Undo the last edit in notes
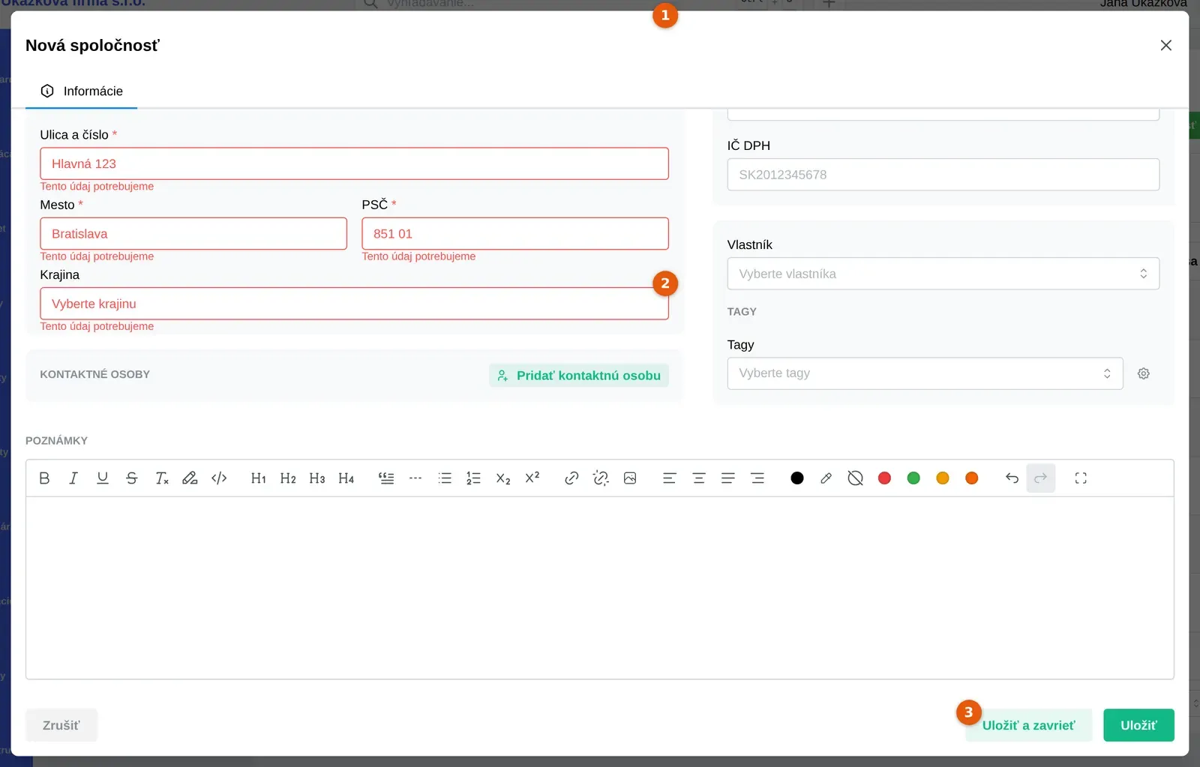This screenshot has width=1200, height=767. click(1012, 478)
